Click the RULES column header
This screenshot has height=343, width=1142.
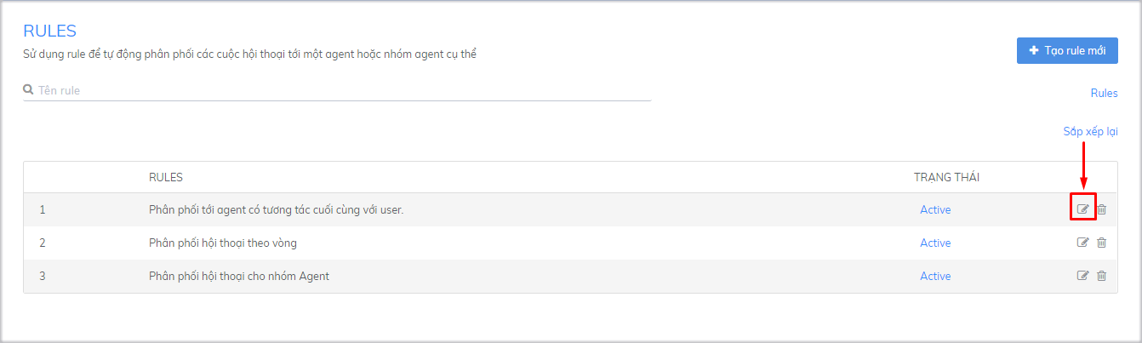[166, 177]
